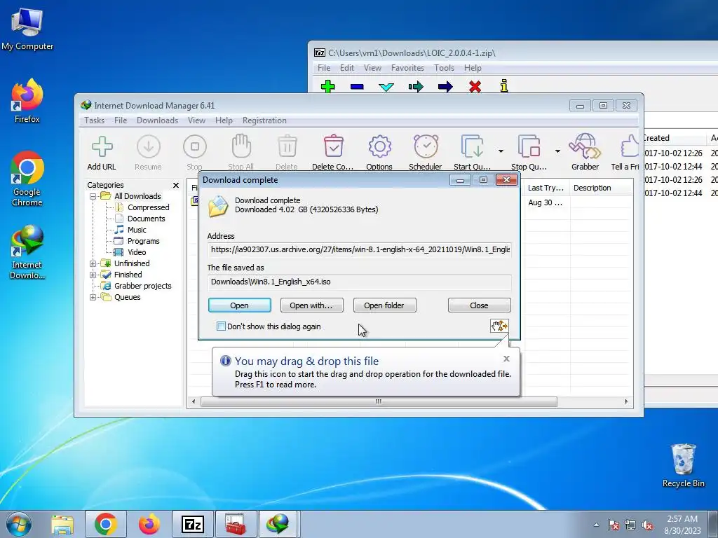Click the Close button in Download complete dialog

point(480,305)
